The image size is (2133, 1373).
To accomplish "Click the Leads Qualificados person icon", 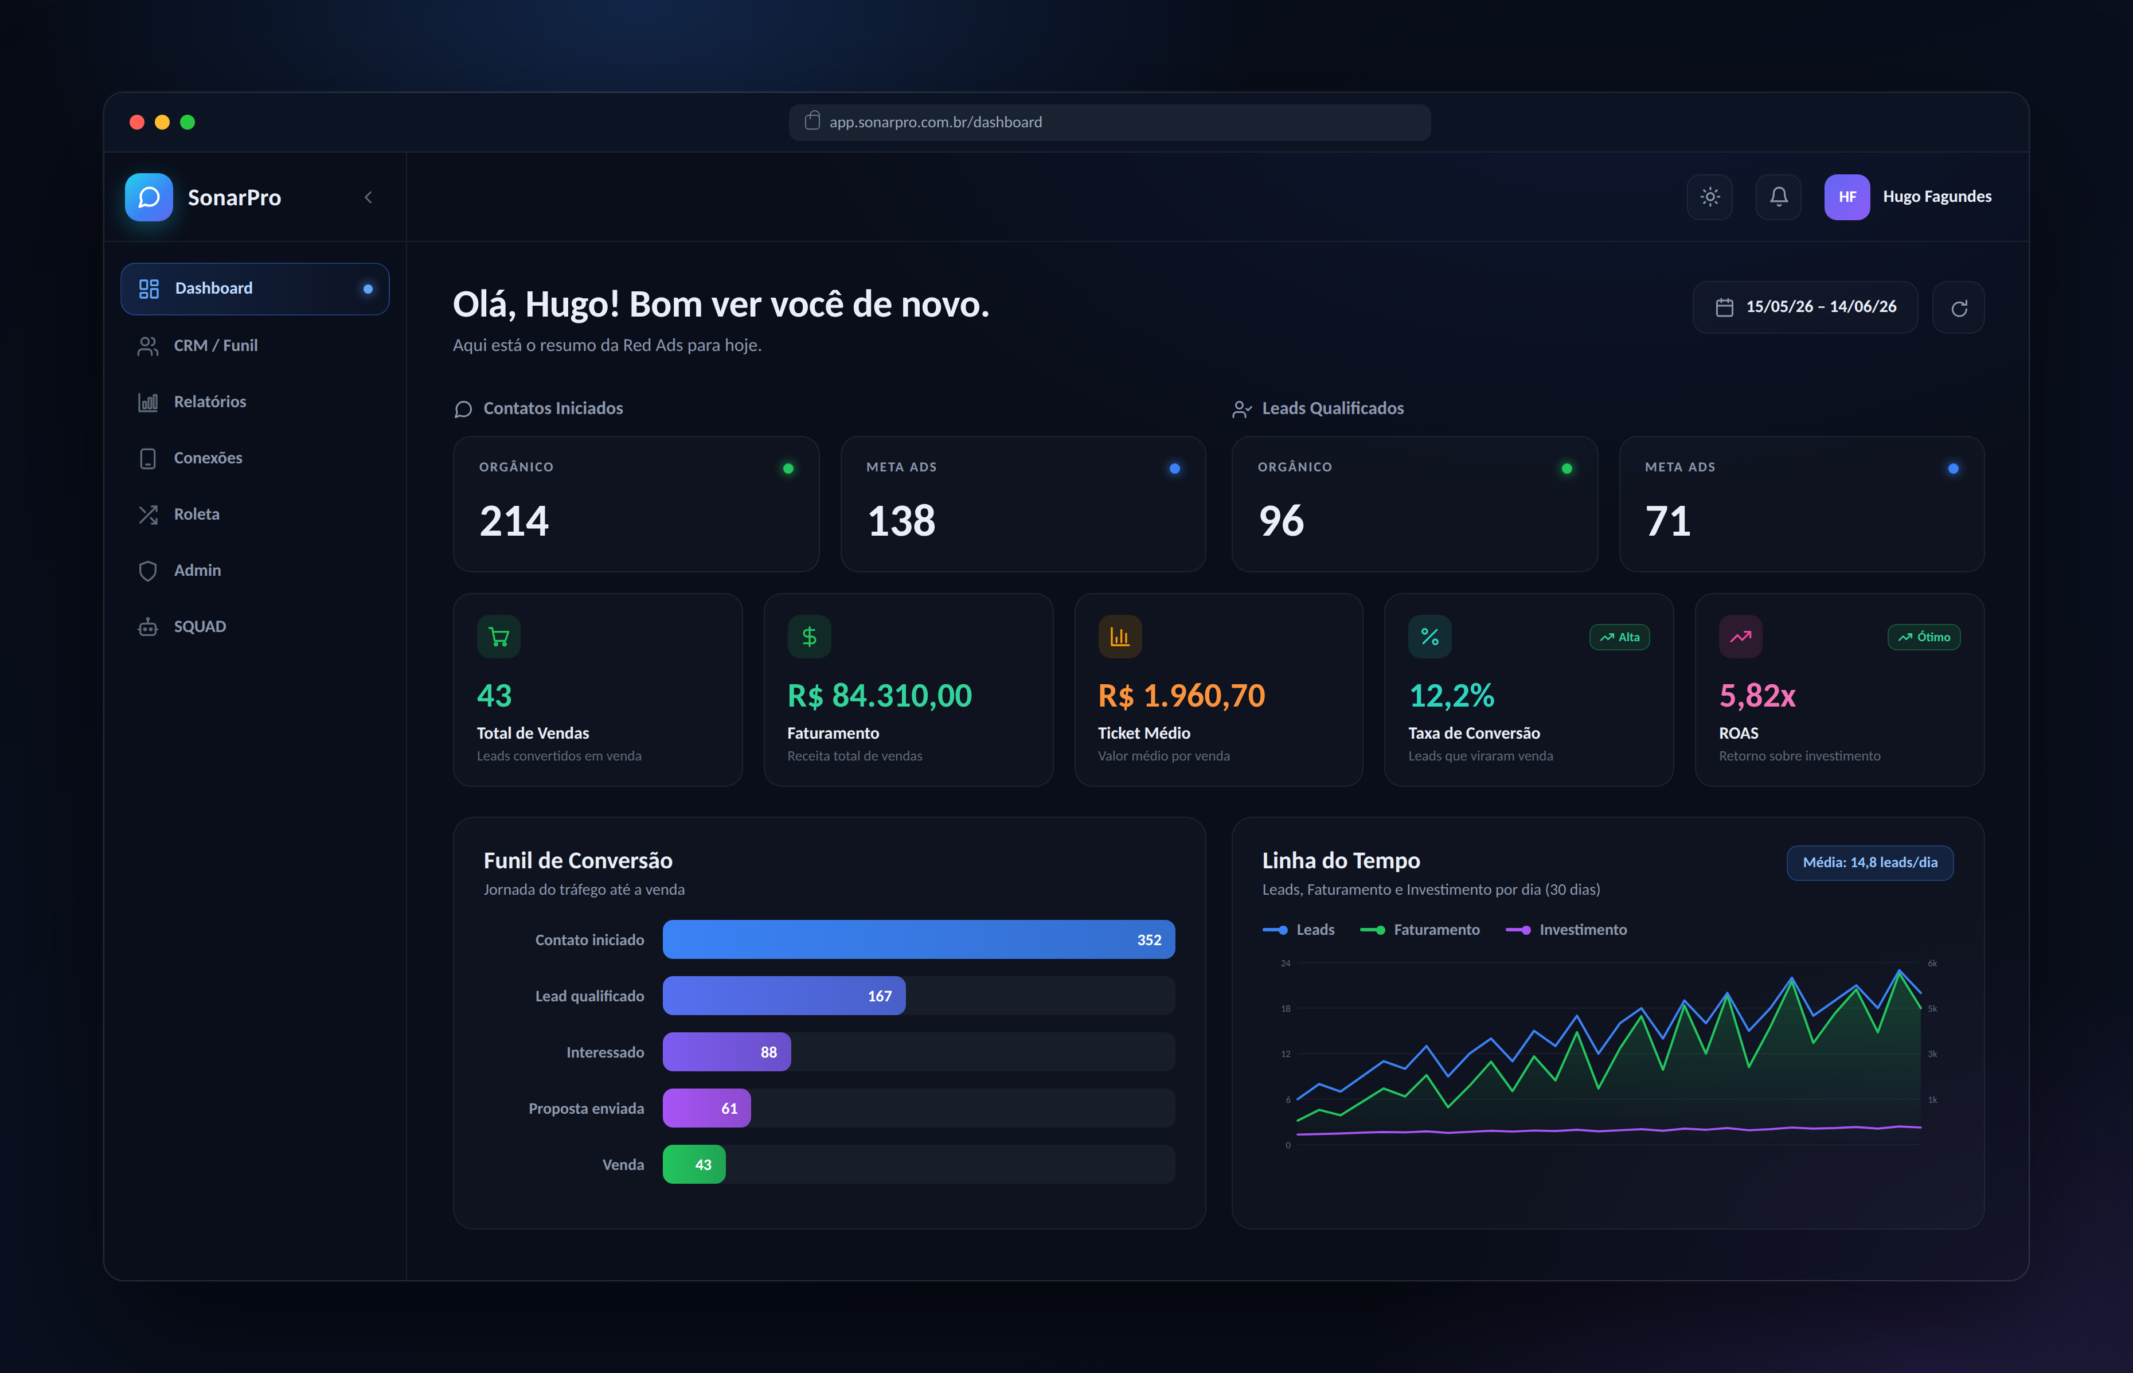I will [1241, 409].
